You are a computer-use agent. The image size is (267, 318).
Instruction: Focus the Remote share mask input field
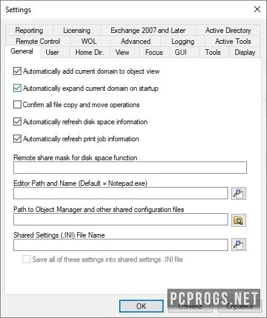130,168
